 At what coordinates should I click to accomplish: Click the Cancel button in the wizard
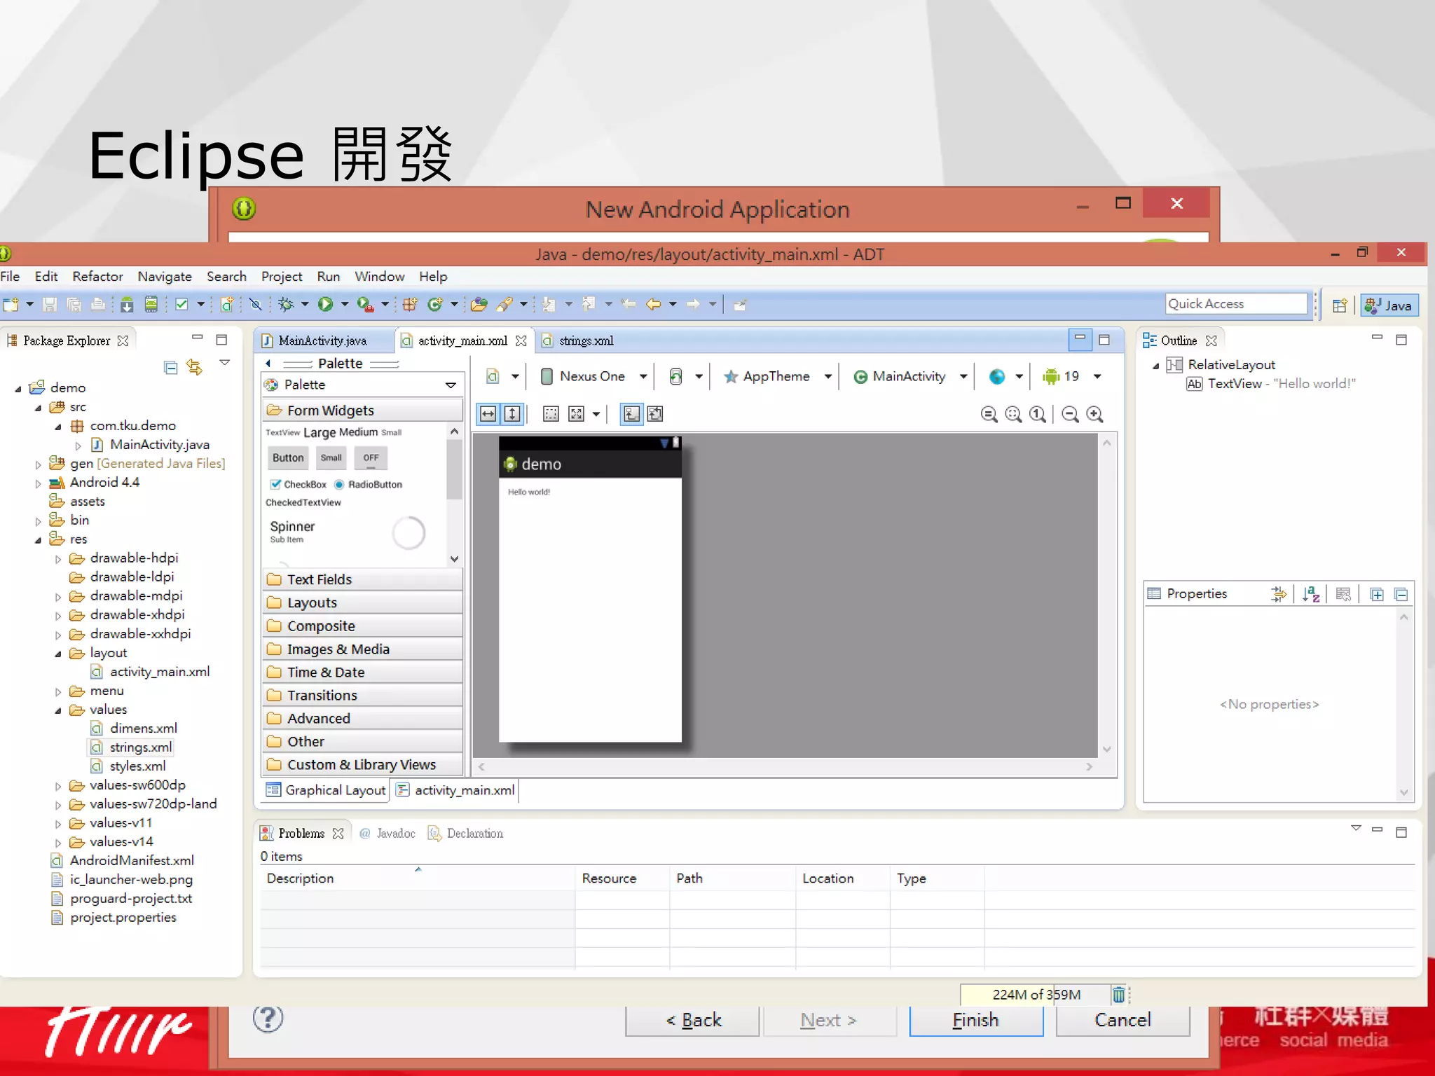[x=1122, y=1020]
